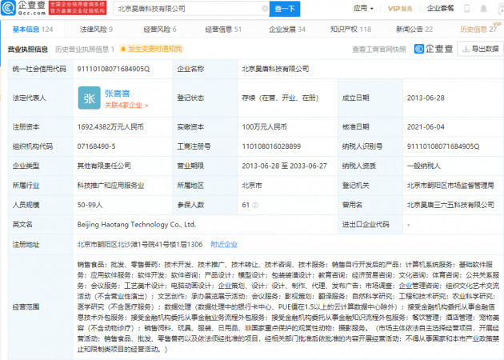The width and height of the screenshot is (504, 360).
Task: Open 查看工商官网快照 link
Action: [x=379, y=49]
